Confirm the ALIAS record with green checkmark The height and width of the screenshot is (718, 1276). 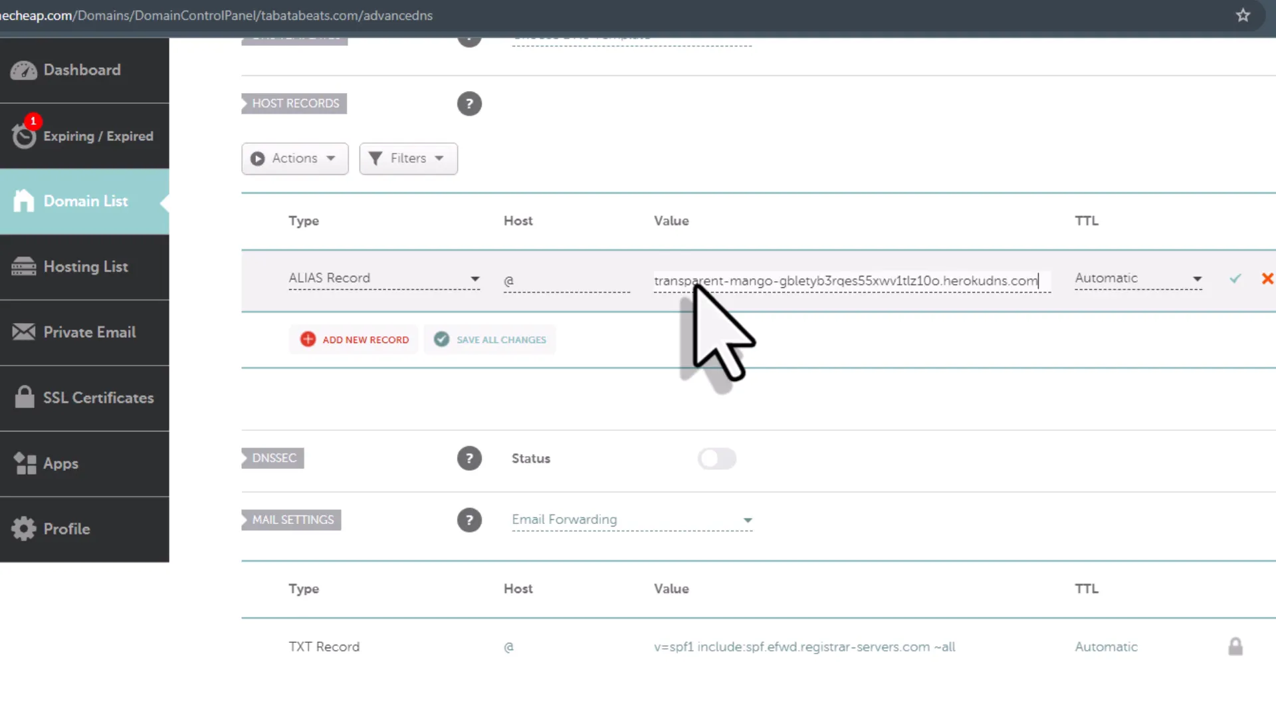[x=1234, y=279]
